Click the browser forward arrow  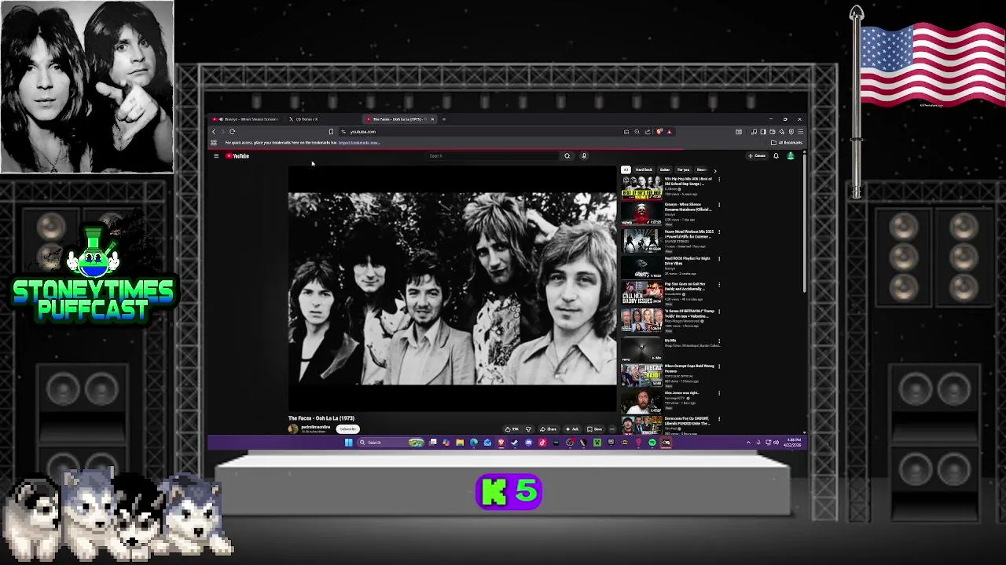pyautogui.click(x=222, y=132)
